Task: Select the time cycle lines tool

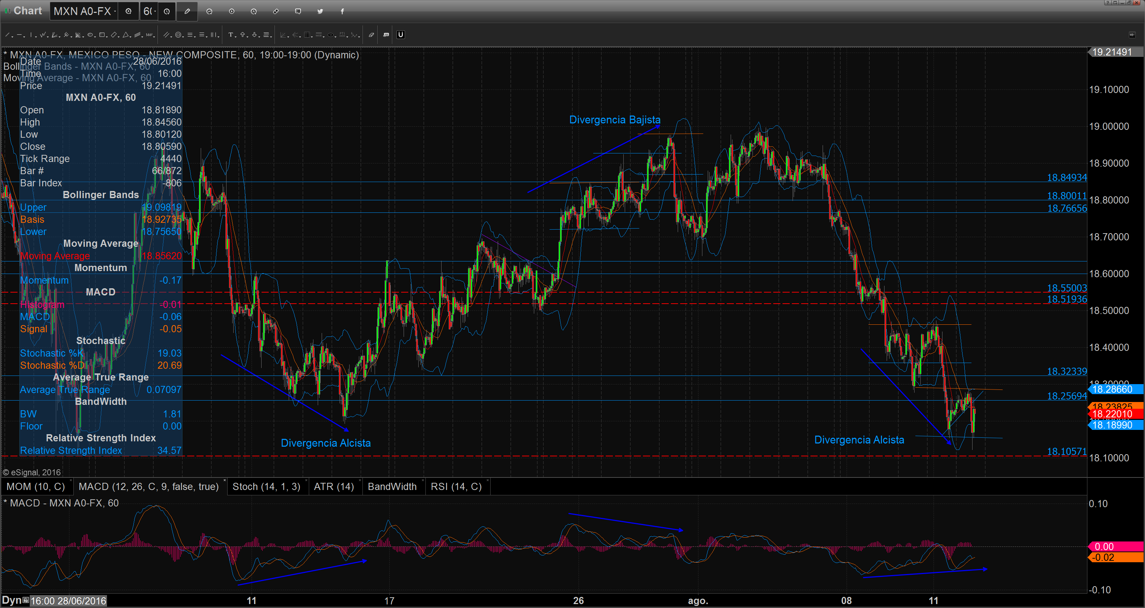Action: 149,35
